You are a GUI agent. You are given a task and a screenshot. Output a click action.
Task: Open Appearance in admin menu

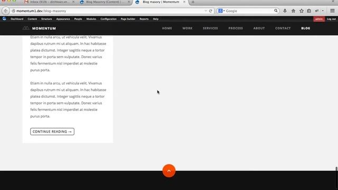tap(63, 19)
